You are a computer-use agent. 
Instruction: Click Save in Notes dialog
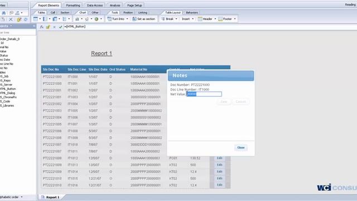point(224,102)
